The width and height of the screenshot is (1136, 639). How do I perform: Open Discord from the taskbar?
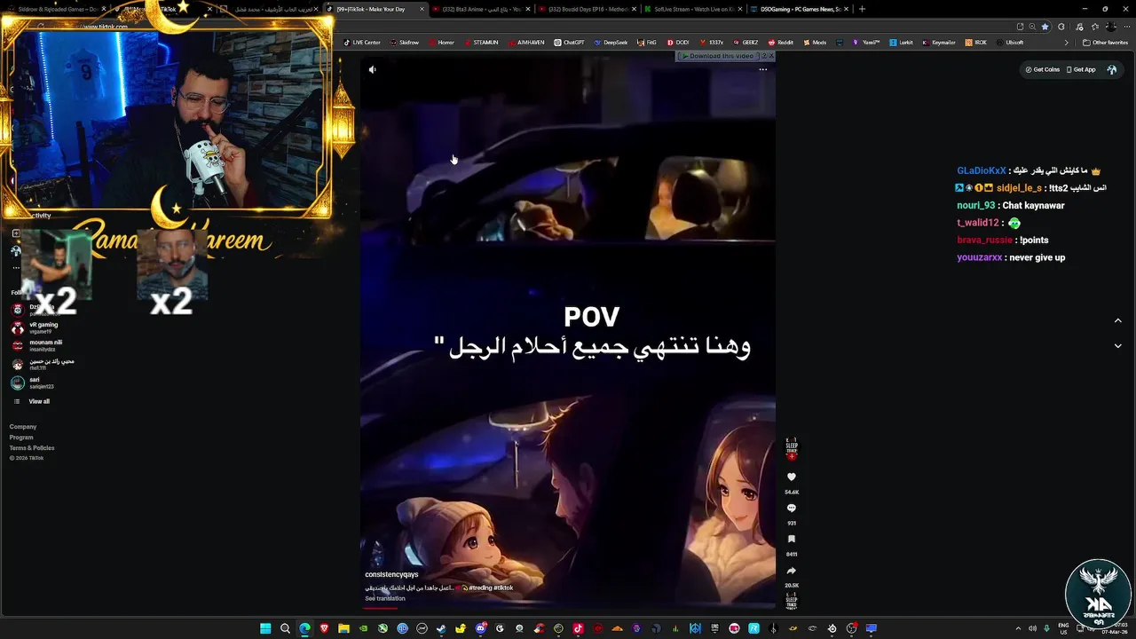pos(480,628)
